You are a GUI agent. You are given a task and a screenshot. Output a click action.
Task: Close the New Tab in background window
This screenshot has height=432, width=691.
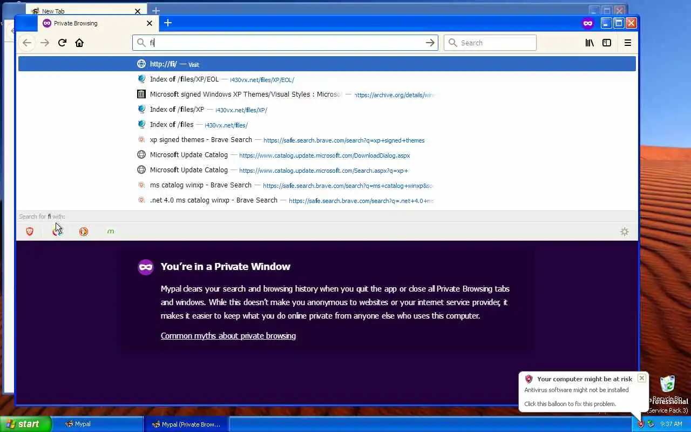click(x=138, y=11)
